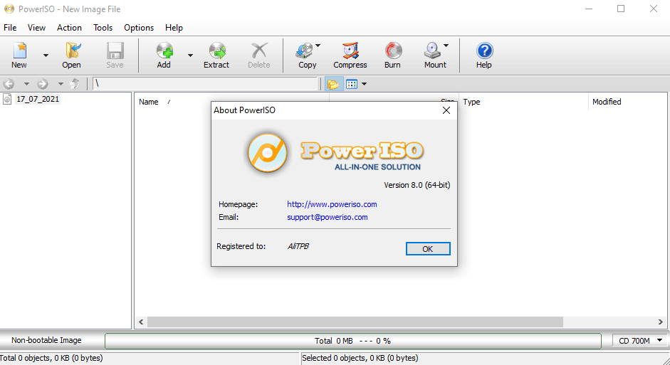Image resolution: width=670 pixels, height=365 pixels.
Task: Minimize the PowerISO window
Action: (589, 9)
